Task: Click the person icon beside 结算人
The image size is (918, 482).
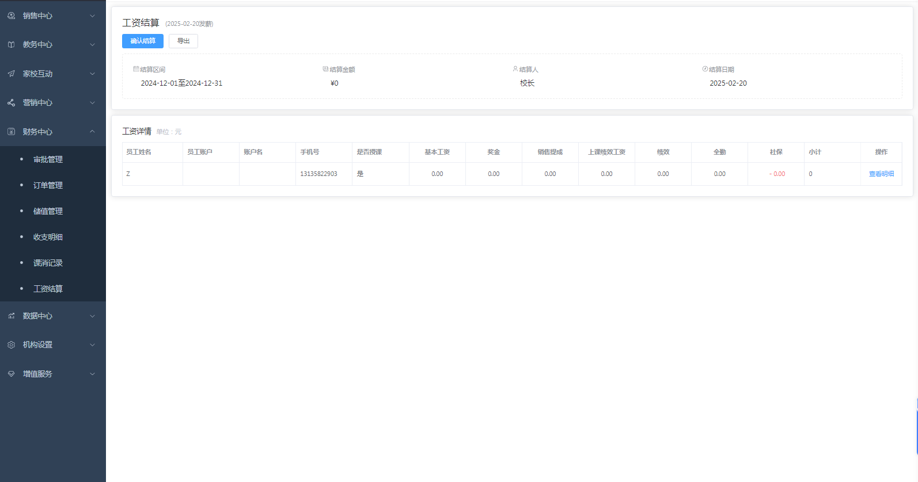Action: point(515,69)
